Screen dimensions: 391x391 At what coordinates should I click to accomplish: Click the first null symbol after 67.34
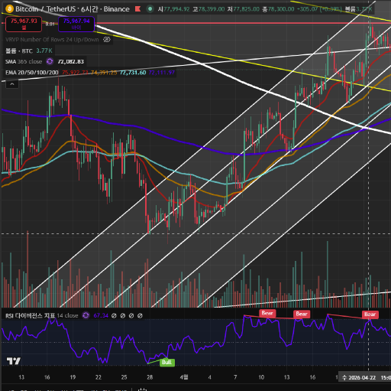(x=114, y=316)
